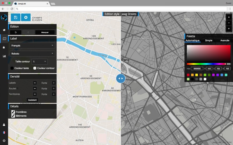The width and height of the screenshot is (233, 145).
Task: Click the Assistant button
Action: (x=32, y=100)
